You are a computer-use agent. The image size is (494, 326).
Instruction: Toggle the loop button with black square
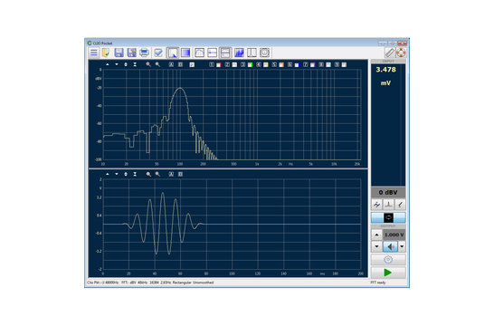tap(388, 217)
